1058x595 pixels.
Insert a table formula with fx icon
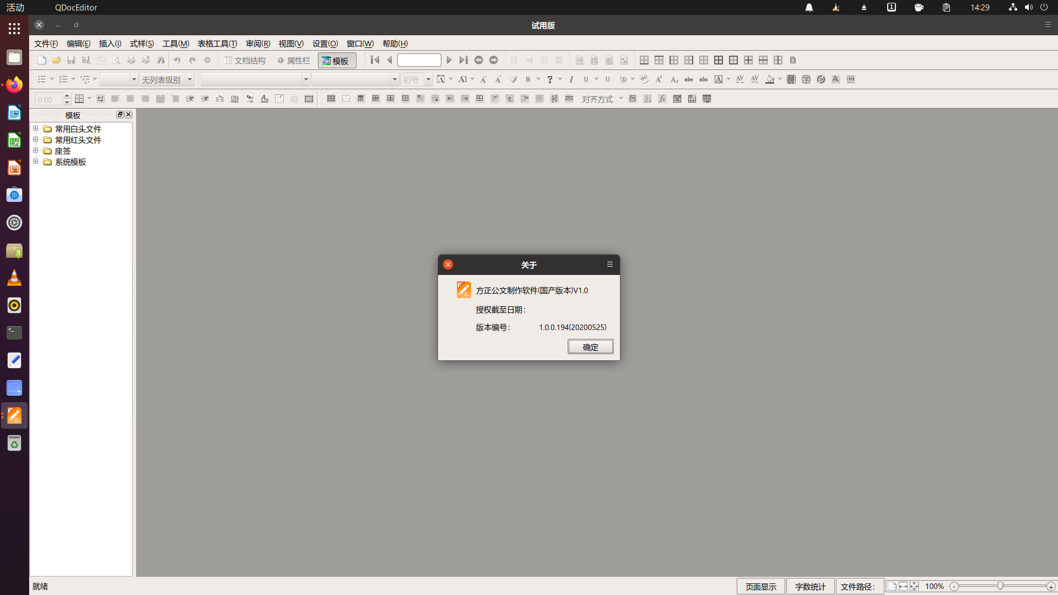tap(662, 99)
